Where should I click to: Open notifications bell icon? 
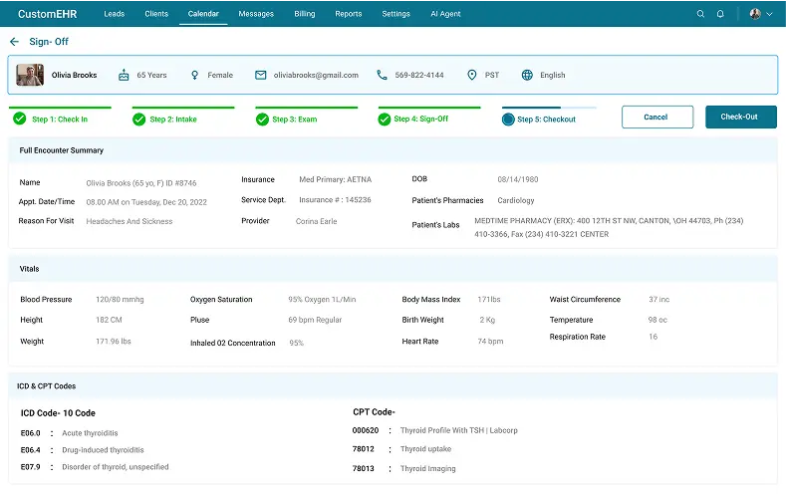pos(720,14)
